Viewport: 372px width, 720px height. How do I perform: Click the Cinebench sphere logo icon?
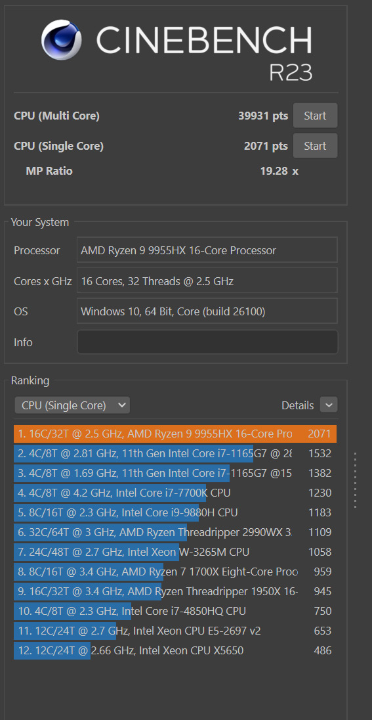tap(62, 39)
